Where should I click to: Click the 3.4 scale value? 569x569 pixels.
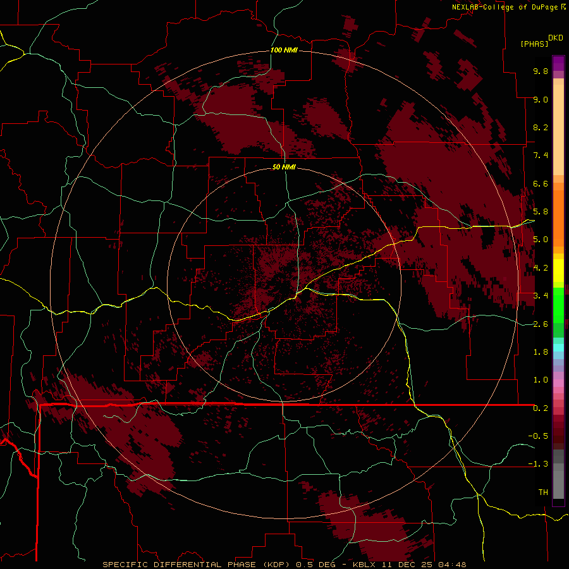point(541,296)
